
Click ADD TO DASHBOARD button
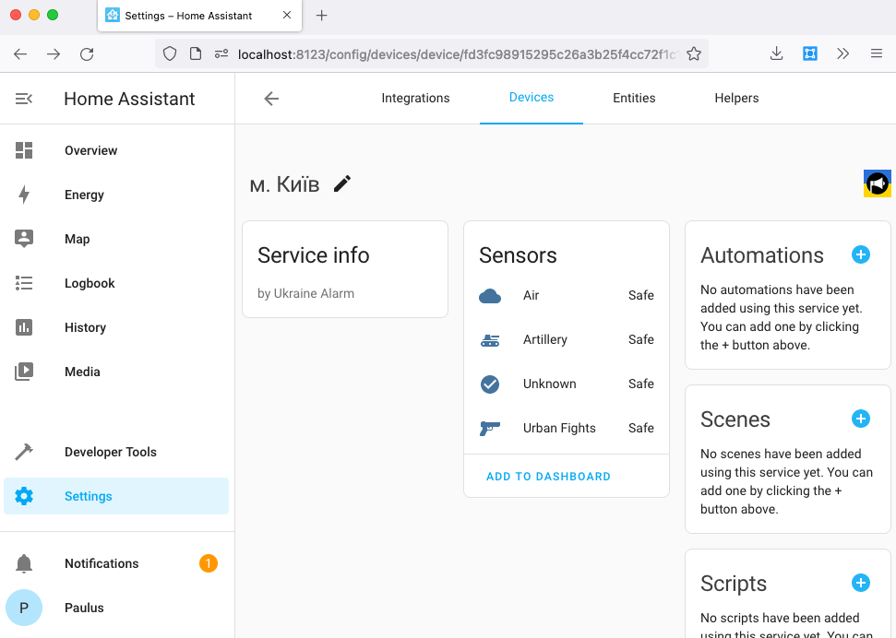pyautogui.click(x=548, y=477)
